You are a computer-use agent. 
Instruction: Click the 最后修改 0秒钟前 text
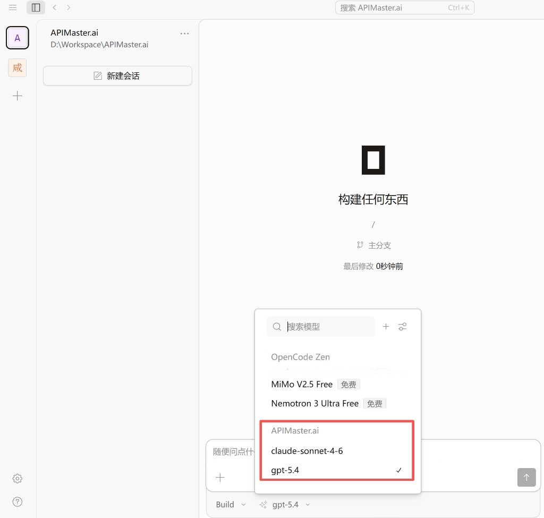click(373, 266)
